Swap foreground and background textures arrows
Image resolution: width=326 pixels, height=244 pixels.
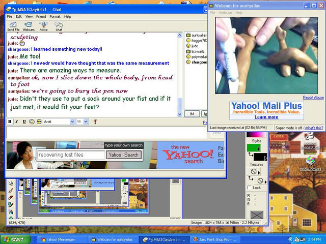tap(251, 178)
